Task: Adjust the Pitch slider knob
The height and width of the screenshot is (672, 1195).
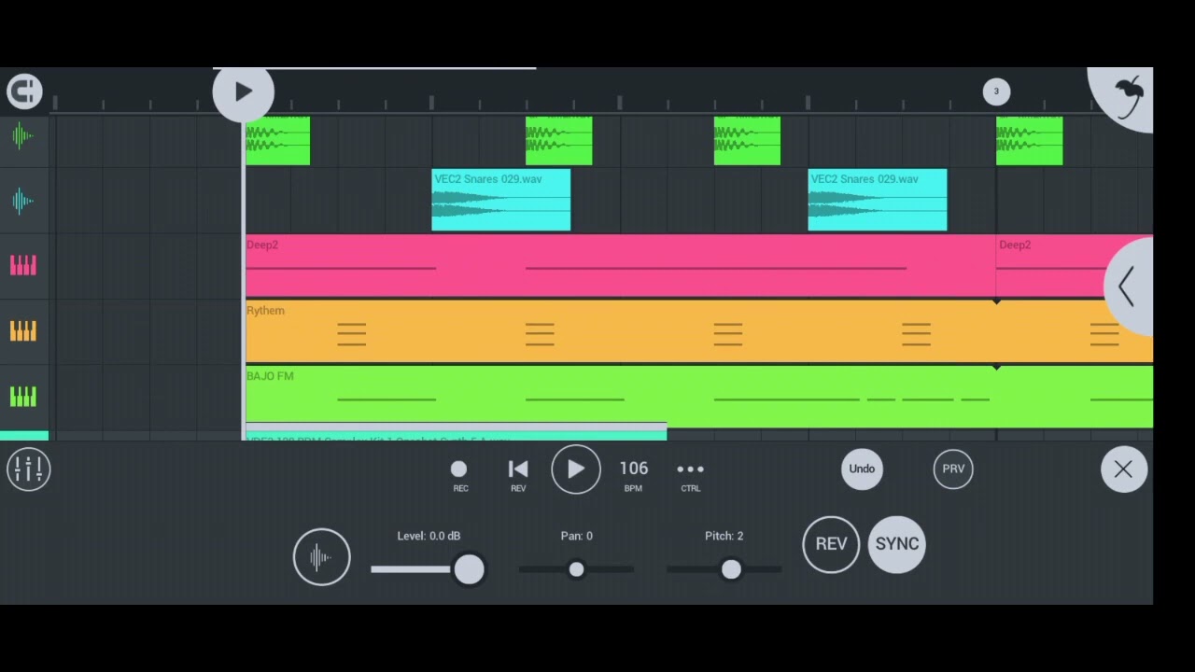Action: click(731, 569)
